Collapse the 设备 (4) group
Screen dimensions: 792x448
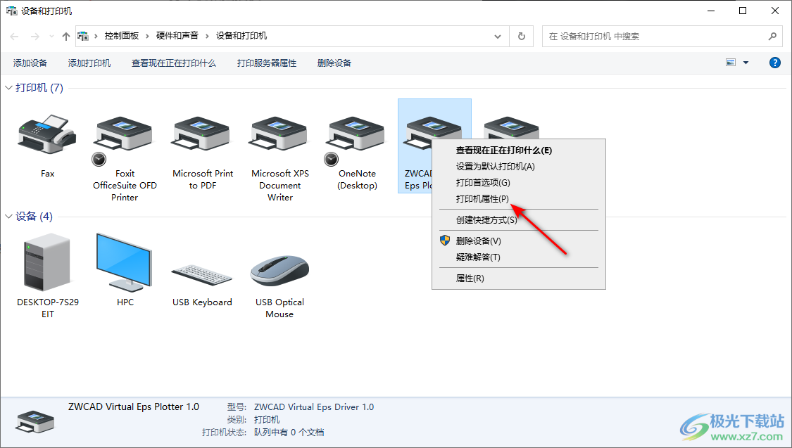click(8, 217)
